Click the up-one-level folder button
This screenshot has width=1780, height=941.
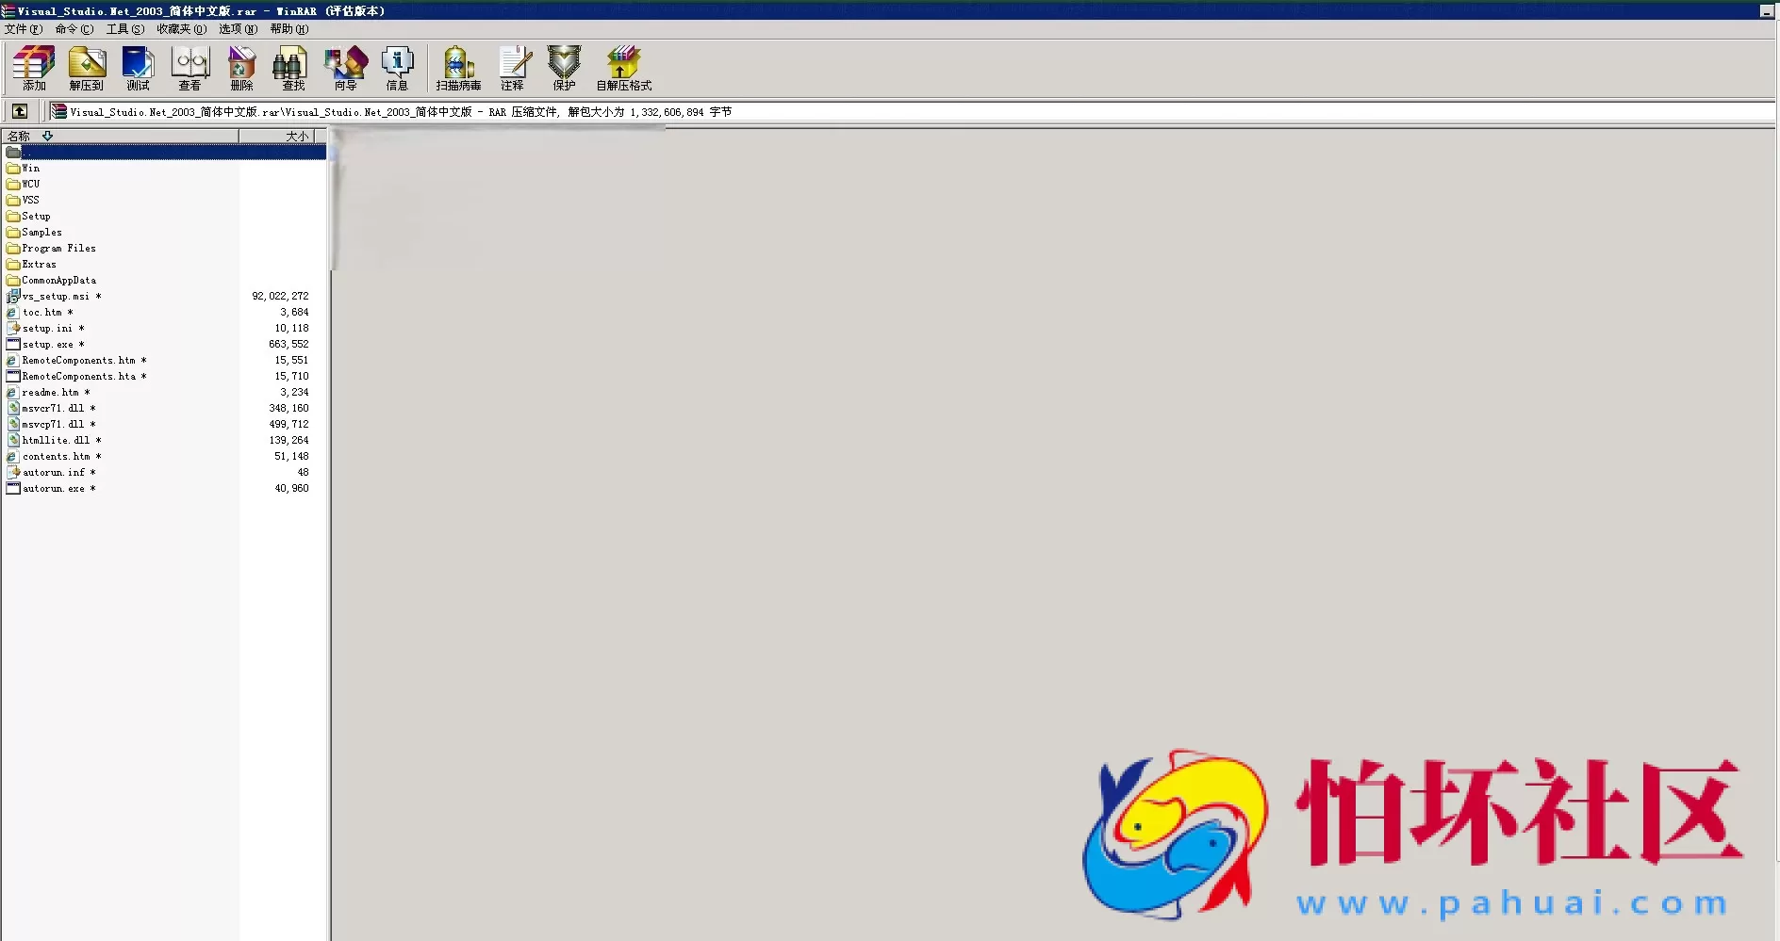(20, 111)
